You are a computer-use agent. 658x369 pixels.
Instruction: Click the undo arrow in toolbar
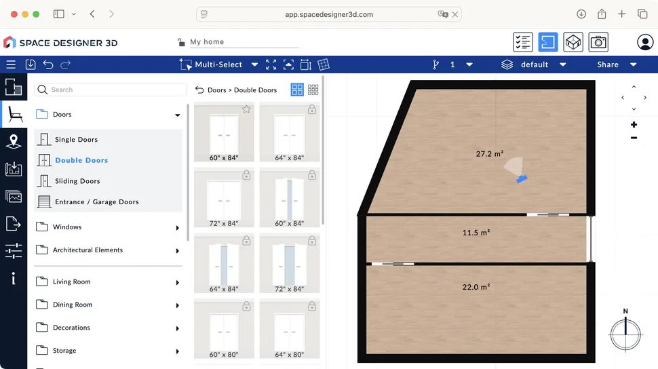(x=48, y=64)
